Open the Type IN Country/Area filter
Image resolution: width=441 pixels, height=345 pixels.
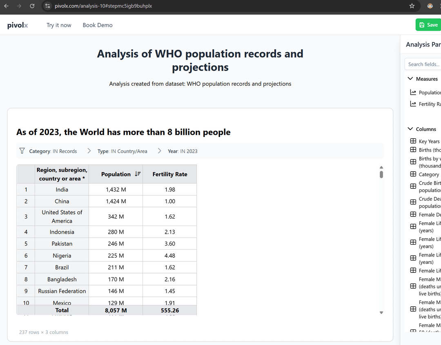pyautogui.click(x=122, y=151)
